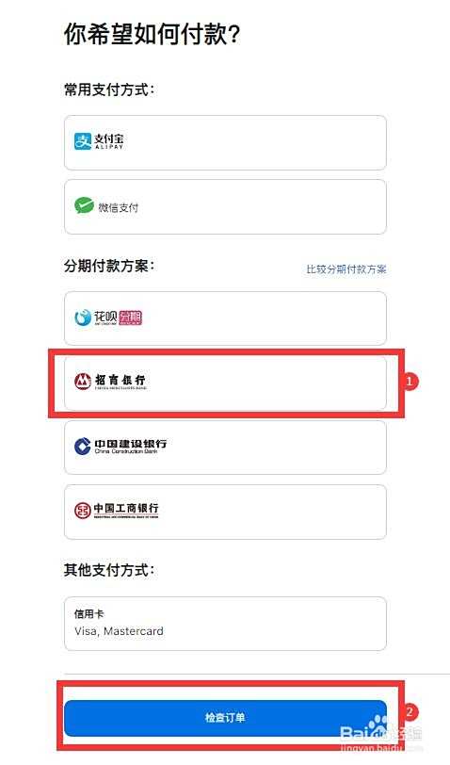Click the Huabei installment logo icon
The image size is (450, 765).
coord(83,317)
